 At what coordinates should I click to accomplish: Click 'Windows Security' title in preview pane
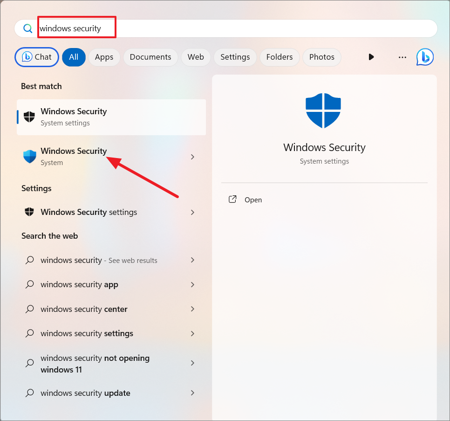pyautogui.click(x=324, y=148)
